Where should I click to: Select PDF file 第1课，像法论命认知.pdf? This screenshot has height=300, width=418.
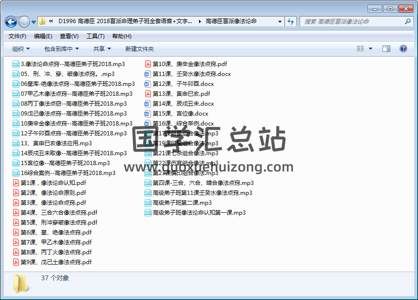[x=53, y=183]
